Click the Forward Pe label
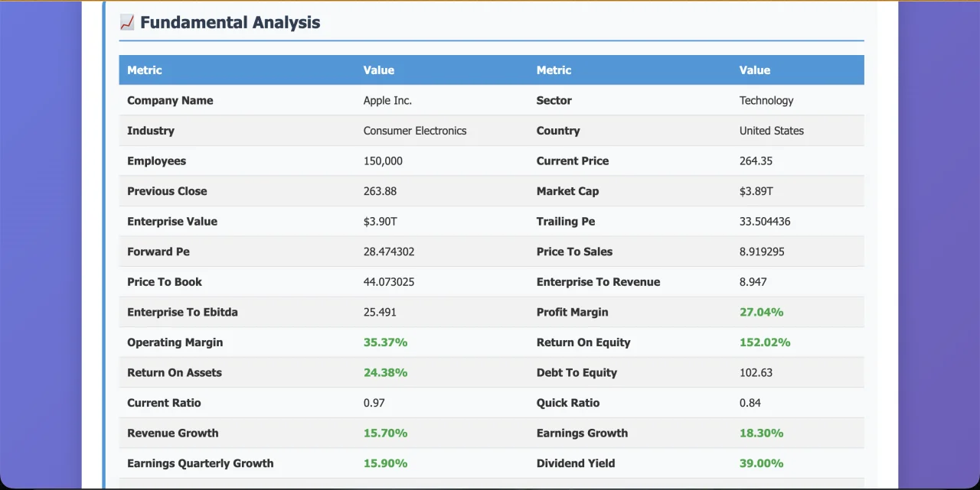 [158, 251]
